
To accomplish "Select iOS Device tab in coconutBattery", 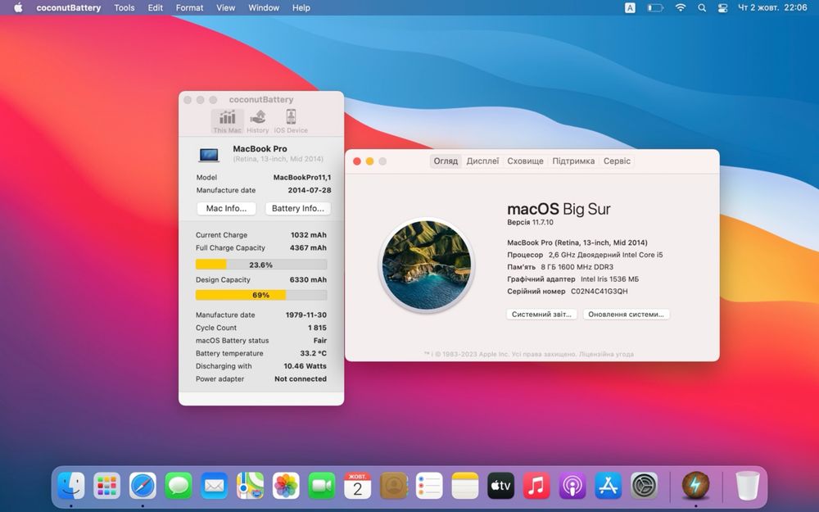I will 291,122.
